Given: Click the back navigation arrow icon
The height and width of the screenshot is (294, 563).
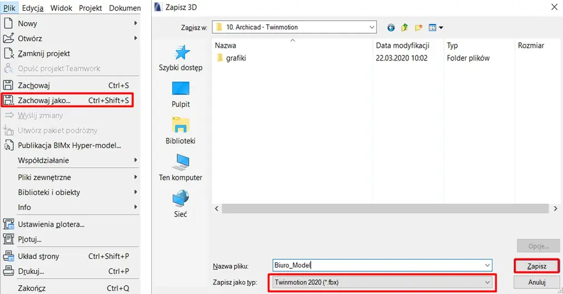Looking at the screenshot, I should click(x=391, y=27).
